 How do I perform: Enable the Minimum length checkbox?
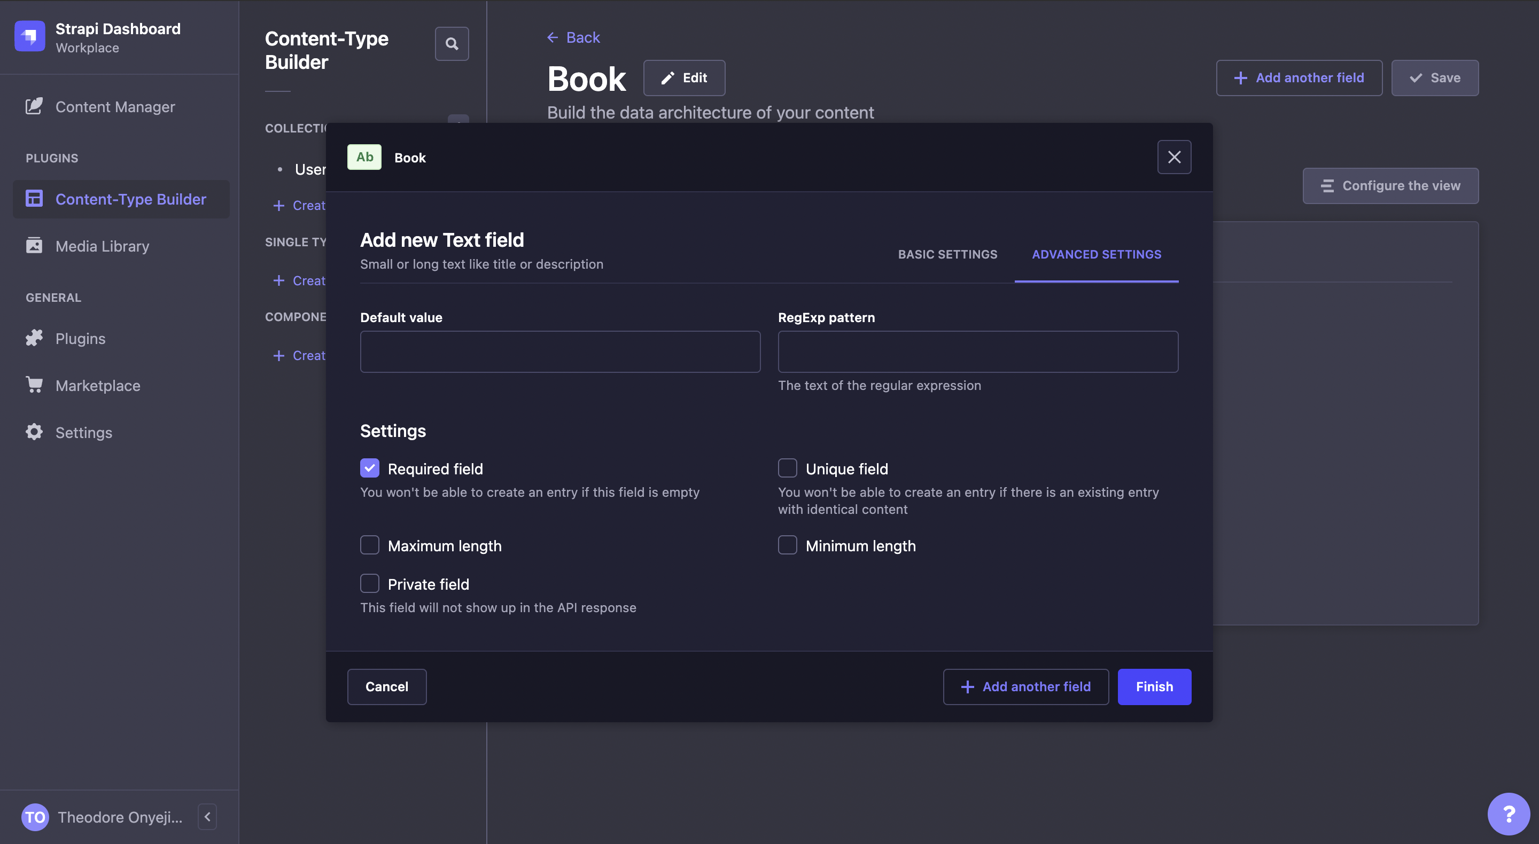tap(788, 545)
